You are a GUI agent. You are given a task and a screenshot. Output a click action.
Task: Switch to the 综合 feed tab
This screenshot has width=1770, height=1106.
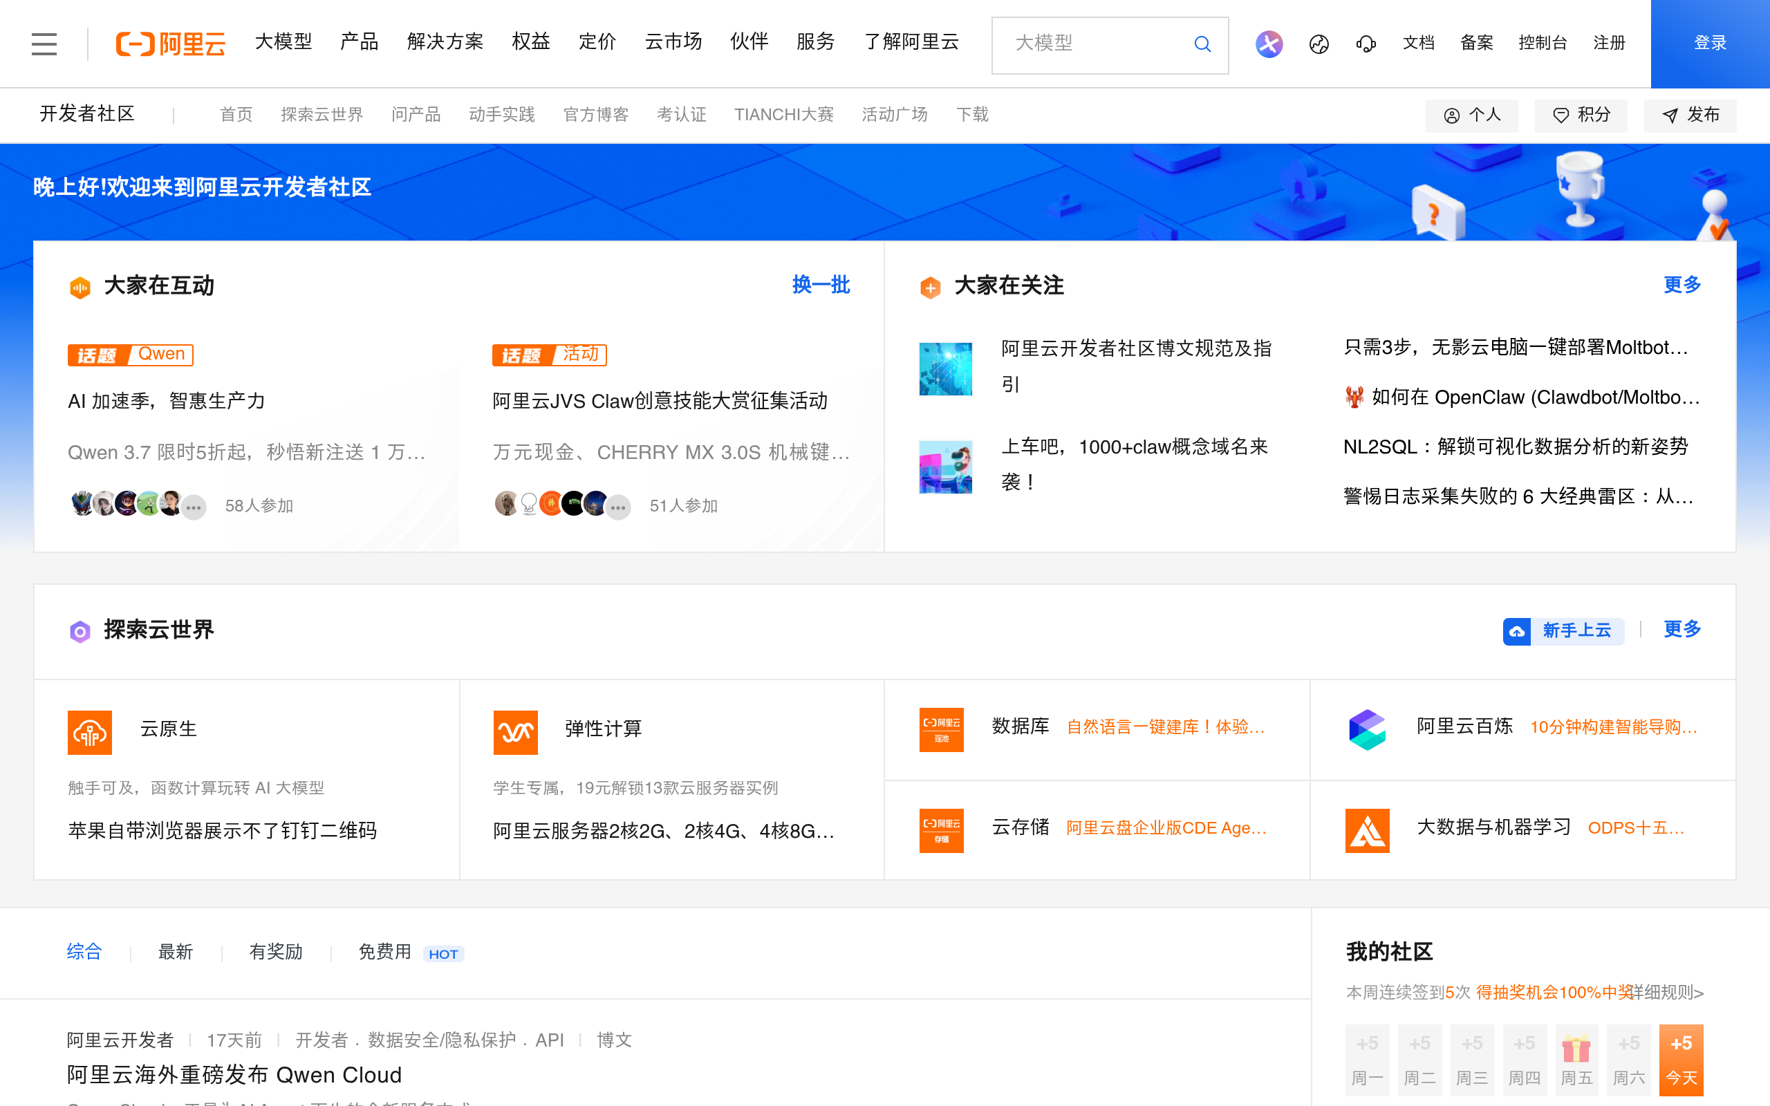coord(84,952)
